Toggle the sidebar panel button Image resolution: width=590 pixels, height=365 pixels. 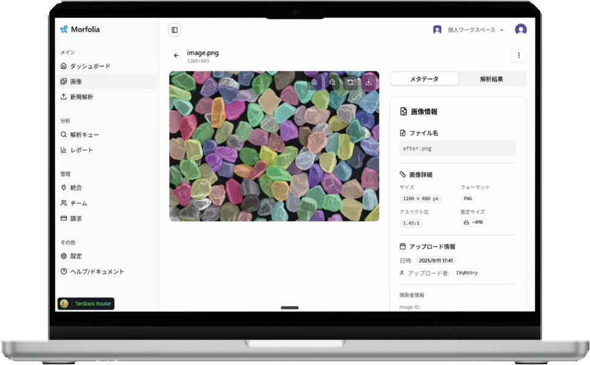175,30
